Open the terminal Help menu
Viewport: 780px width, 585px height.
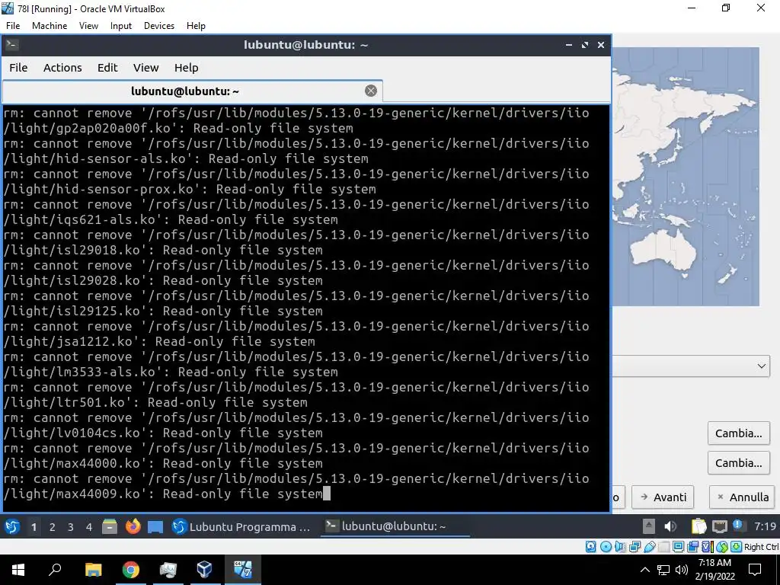[186, 68]
